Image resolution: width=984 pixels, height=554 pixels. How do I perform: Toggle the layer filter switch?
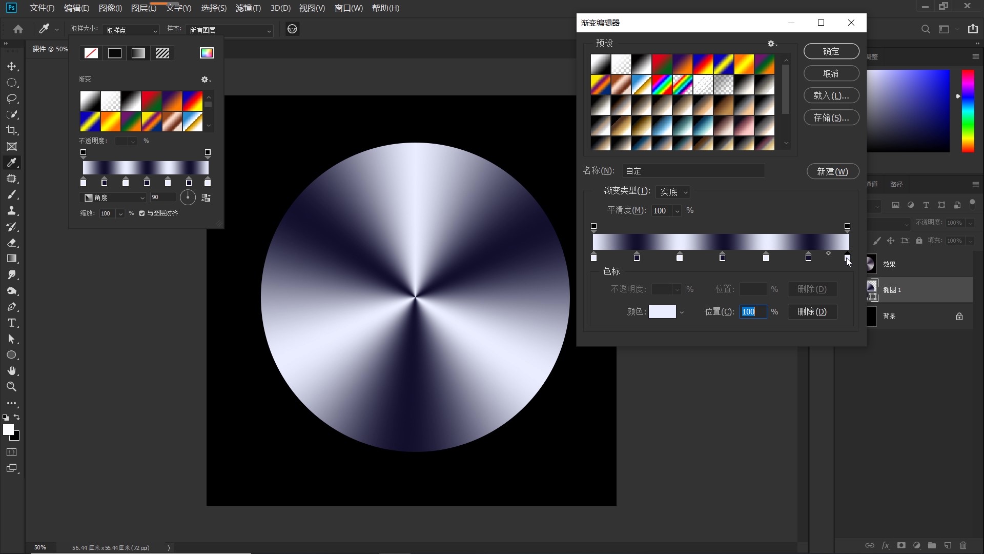pos(972,204)
